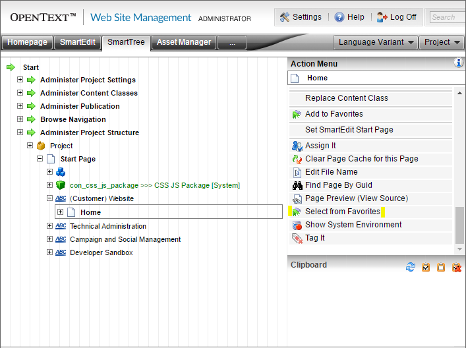Click the Edit File Name icon

297,173
